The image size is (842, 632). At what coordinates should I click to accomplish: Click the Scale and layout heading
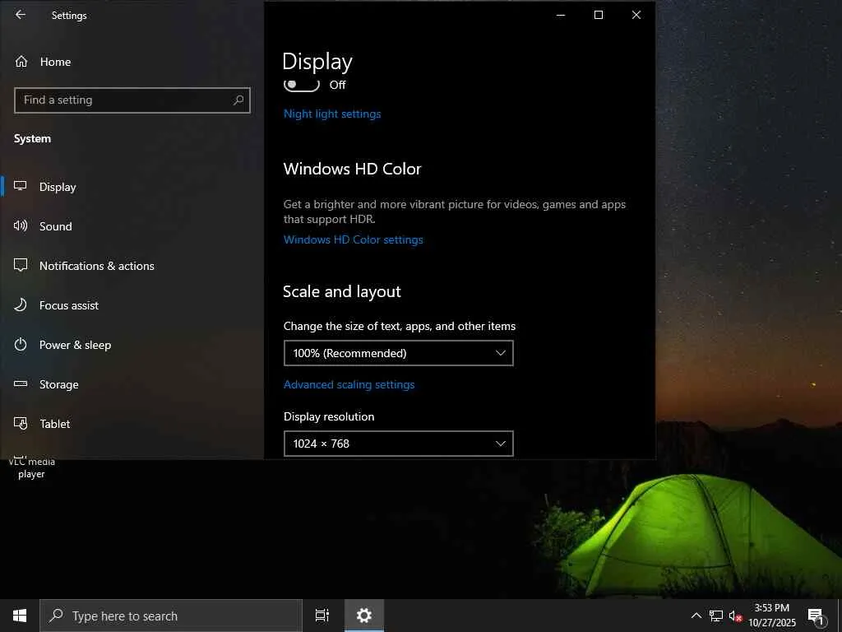341,291
